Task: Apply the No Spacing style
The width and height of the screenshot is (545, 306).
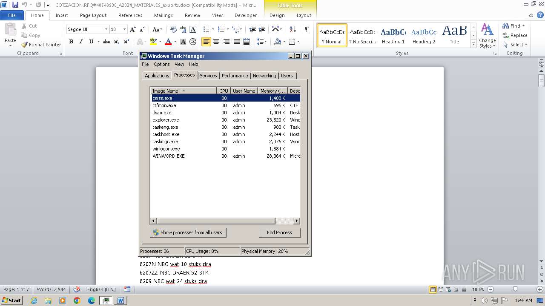Action: pos(362,36)
